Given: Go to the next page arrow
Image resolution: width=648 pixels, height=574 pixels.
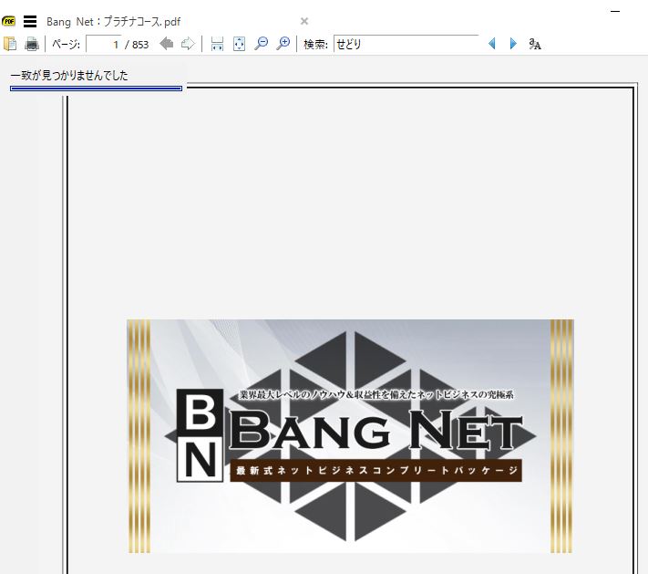Looking at the screenshot, I should pos(188,44).
